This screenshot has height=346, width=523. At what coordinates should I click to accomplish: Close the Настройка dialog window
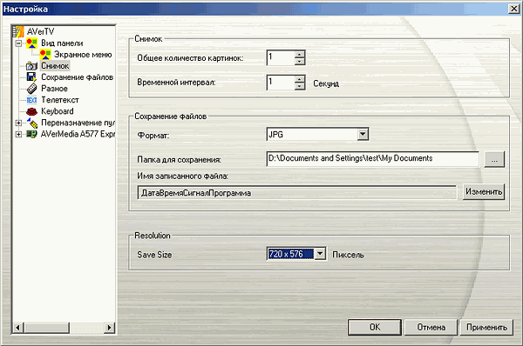[513, 9]
